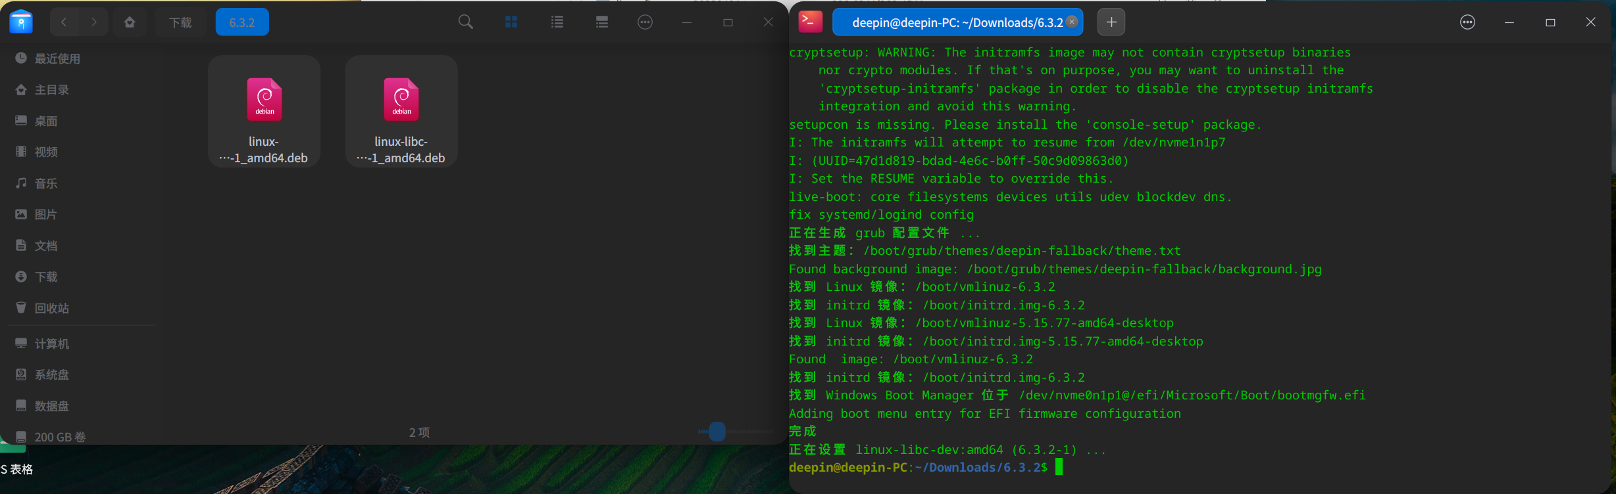
Task: Switch to tree view mode
Action: click(x=602, y=22)
